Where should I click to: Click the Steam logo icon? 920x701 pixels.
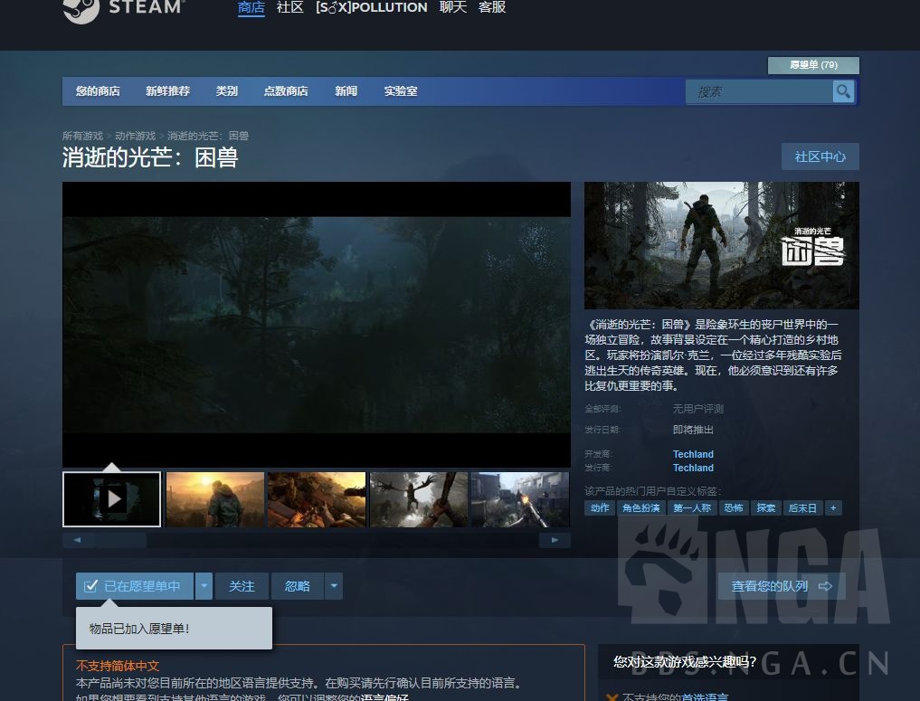click(x=81, y=9)
